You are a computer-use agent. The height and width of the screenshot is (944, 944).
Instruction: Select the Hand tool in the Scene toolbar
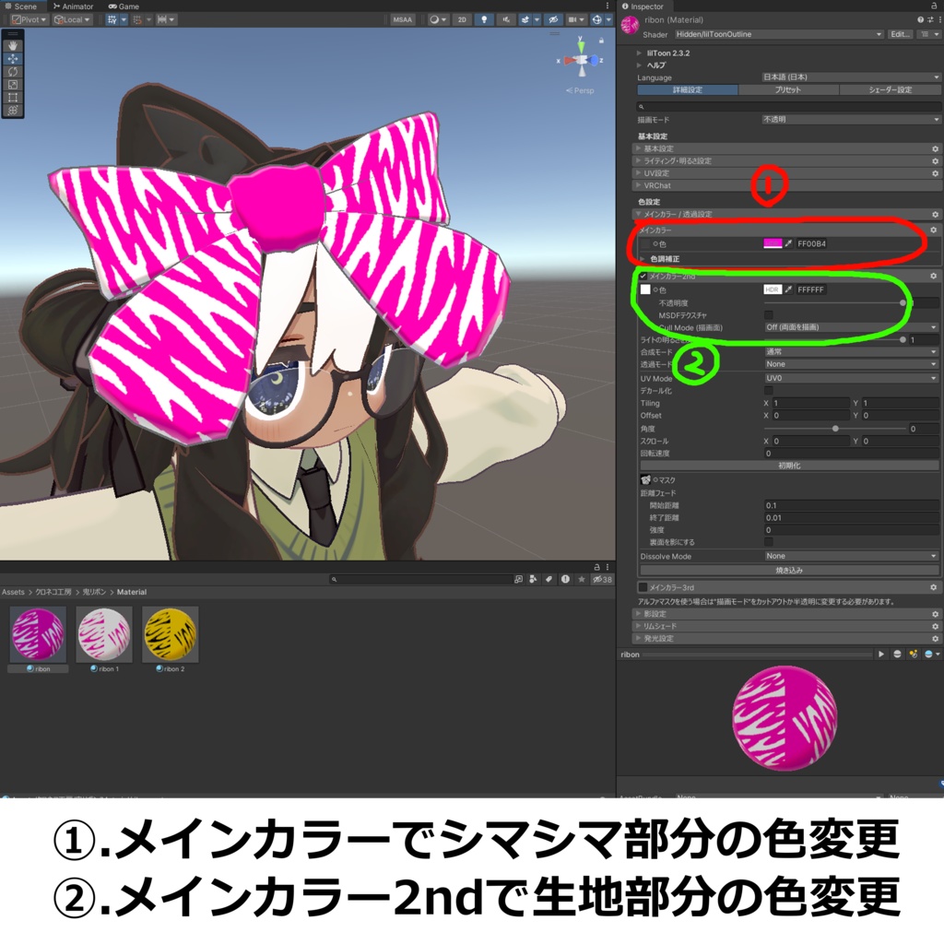[x=12, y=46]
